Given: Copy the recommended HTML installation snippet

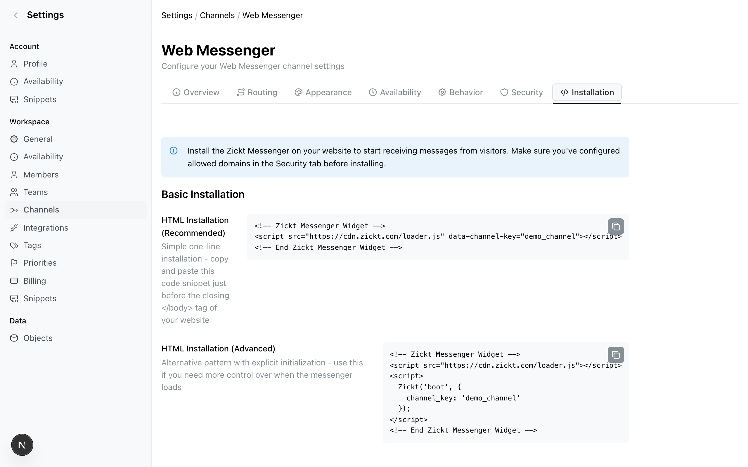Looking at the screenshot, I should click(615, 226).
